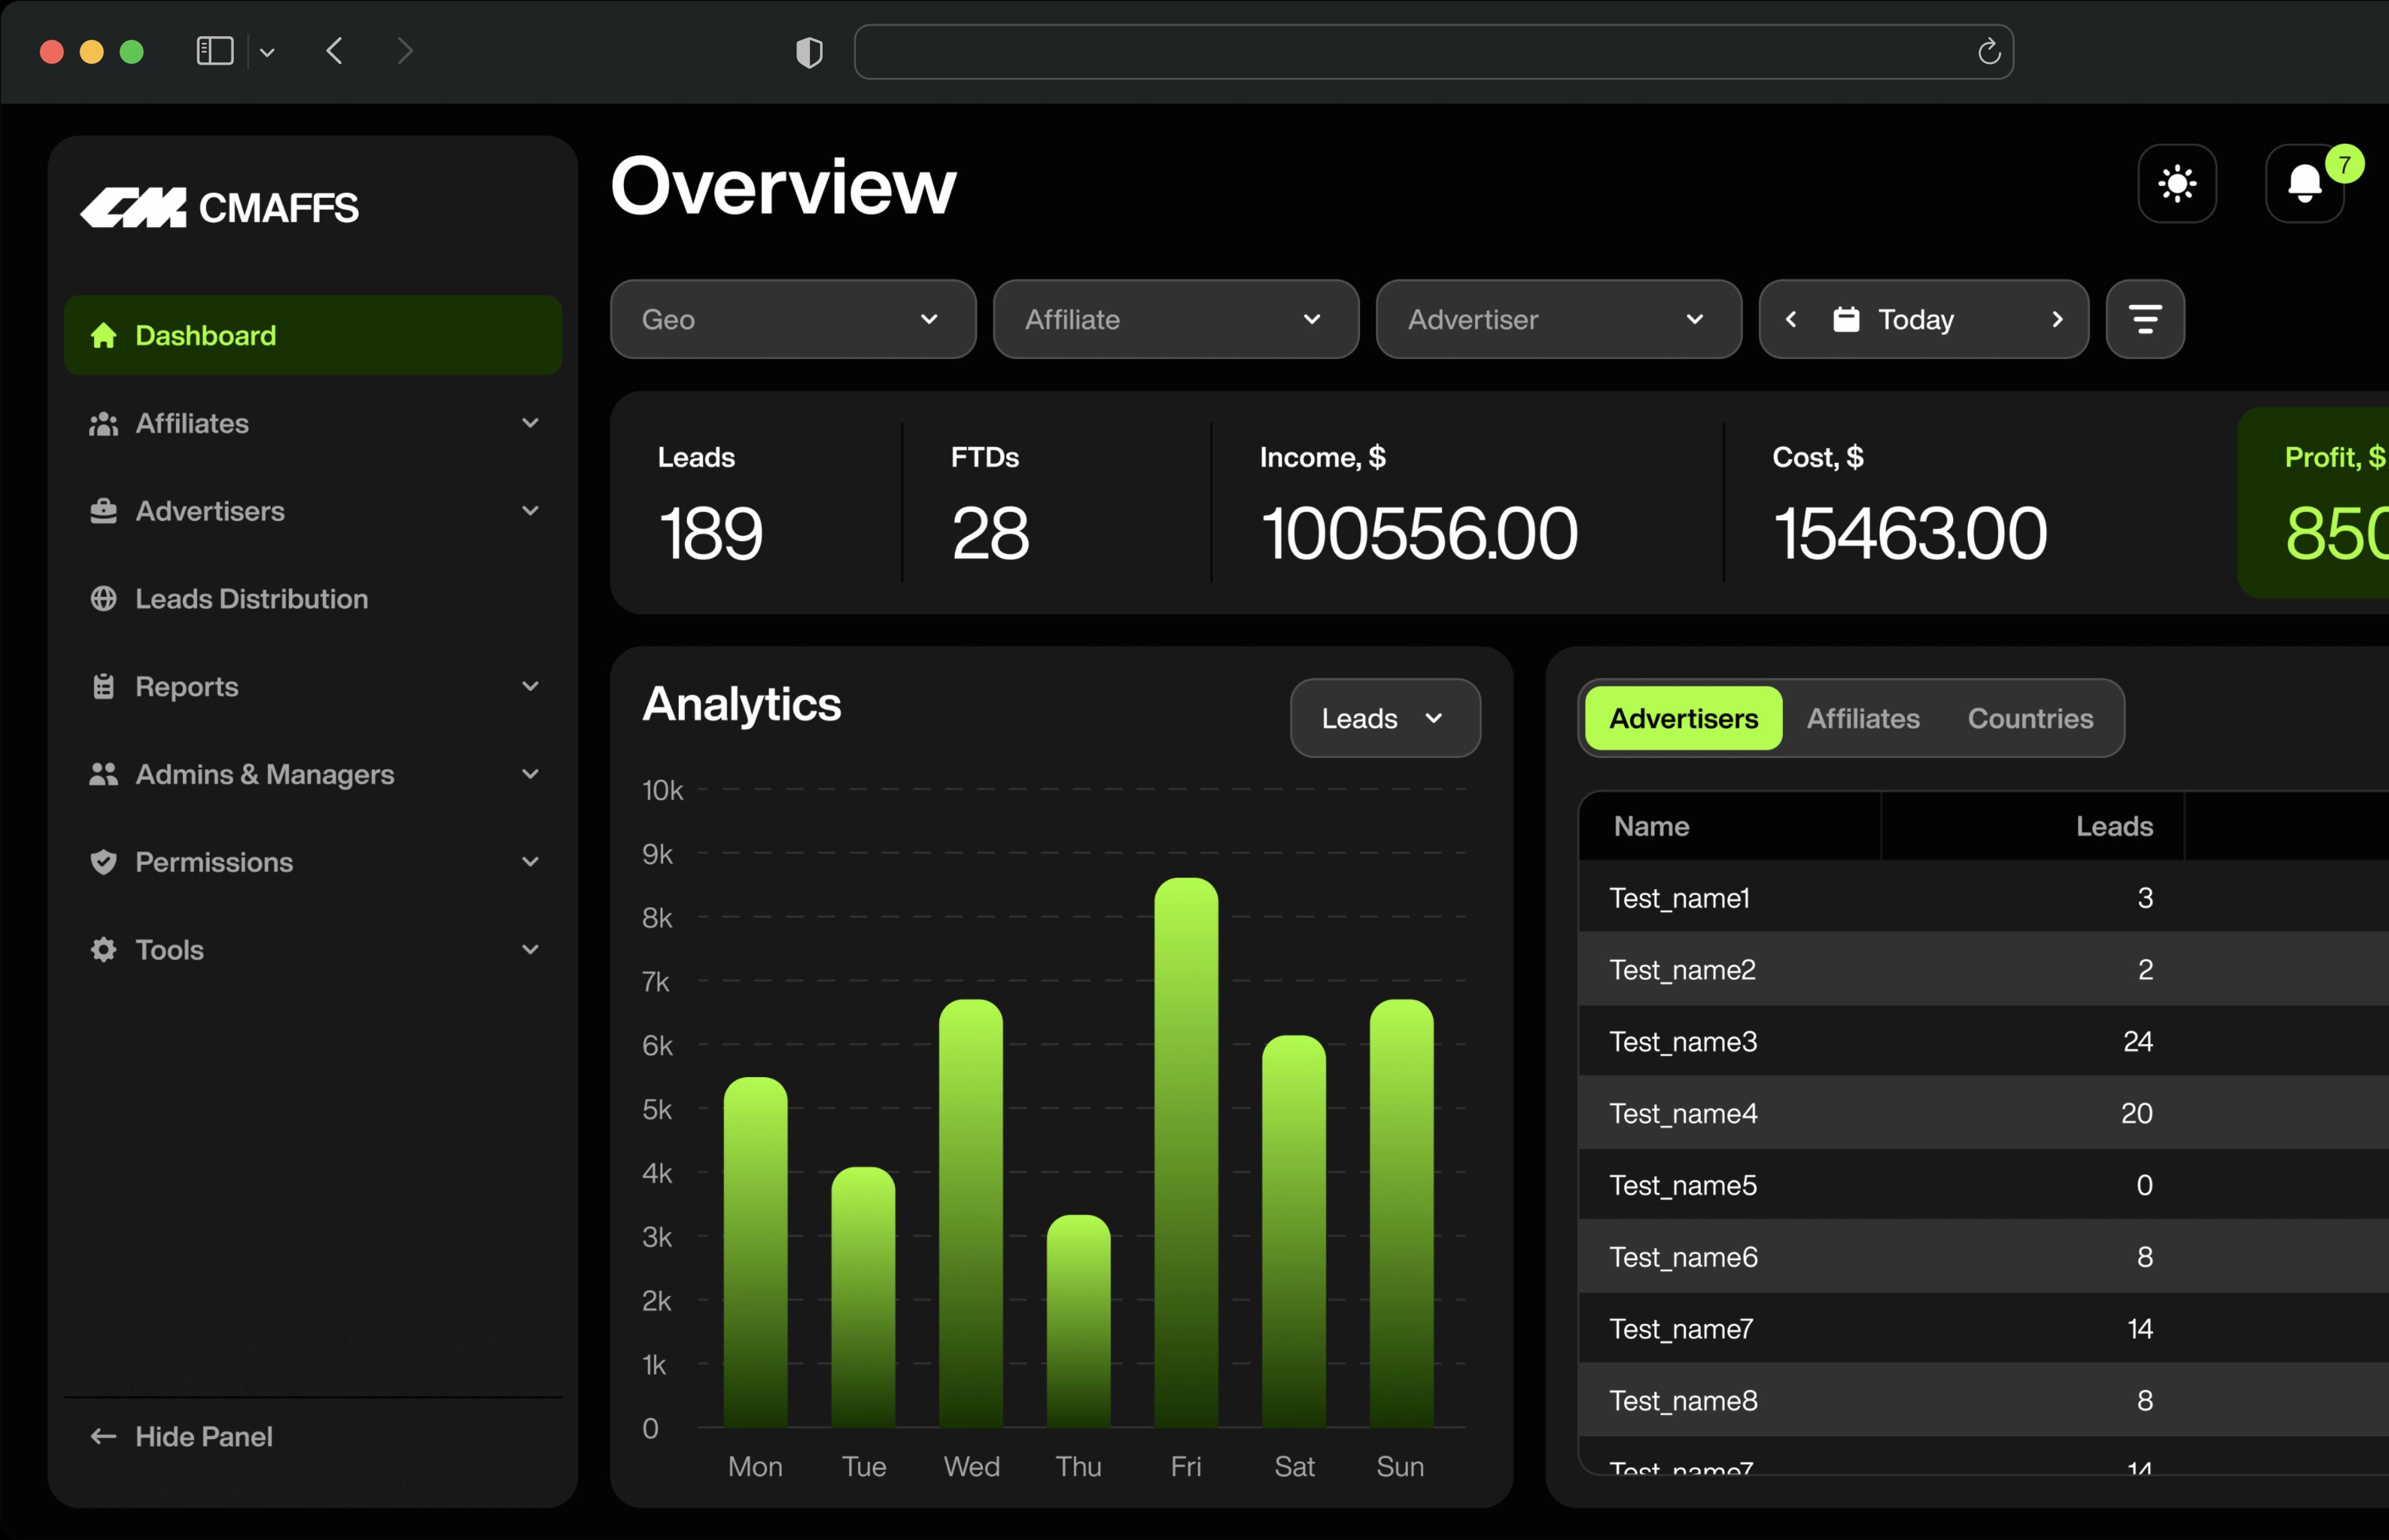The width and height of the screenshot is (2389, 1540).
Task: Open the Advertiser dropdown
Action: 1558,319
